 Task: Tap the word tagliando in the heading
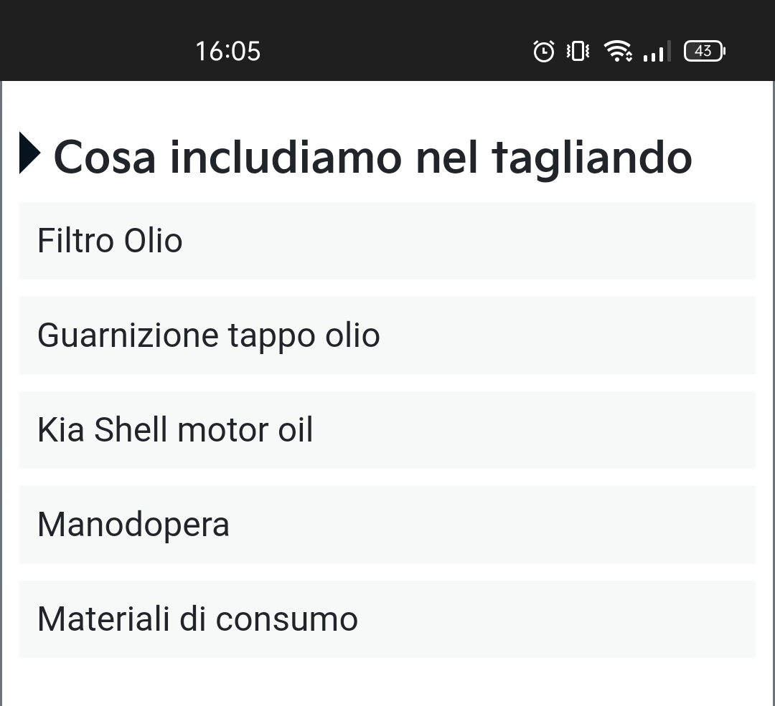(x=592, y=159)
